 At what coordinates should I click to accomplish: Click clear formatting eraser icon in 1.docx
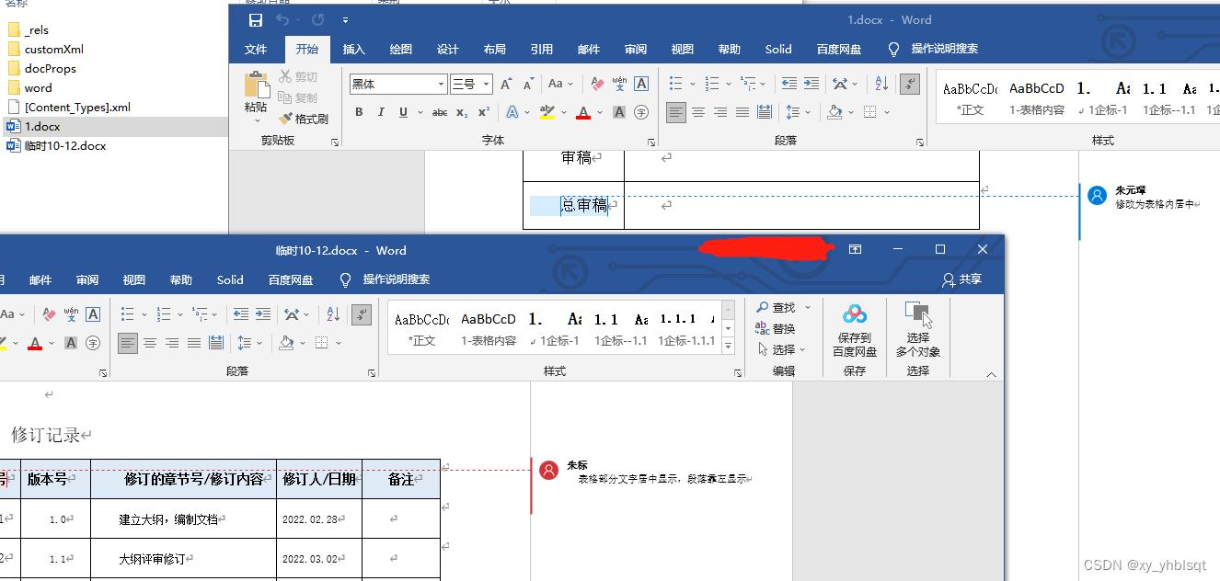point(597,84)
